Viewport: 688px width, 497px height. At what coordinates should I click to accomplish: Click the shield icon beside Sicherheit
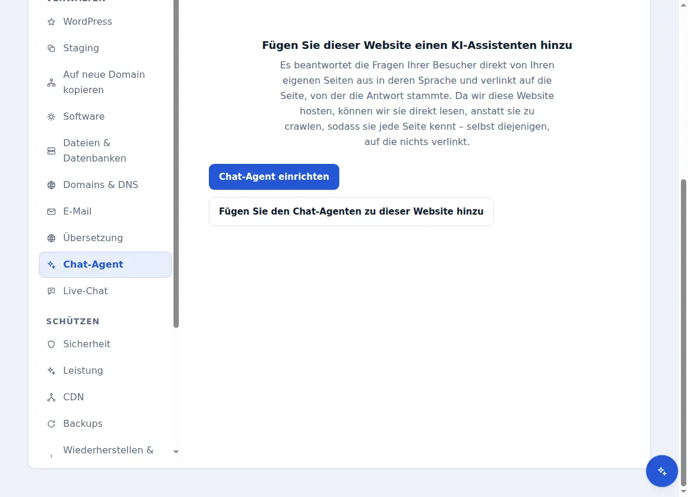tap(51, 344)
